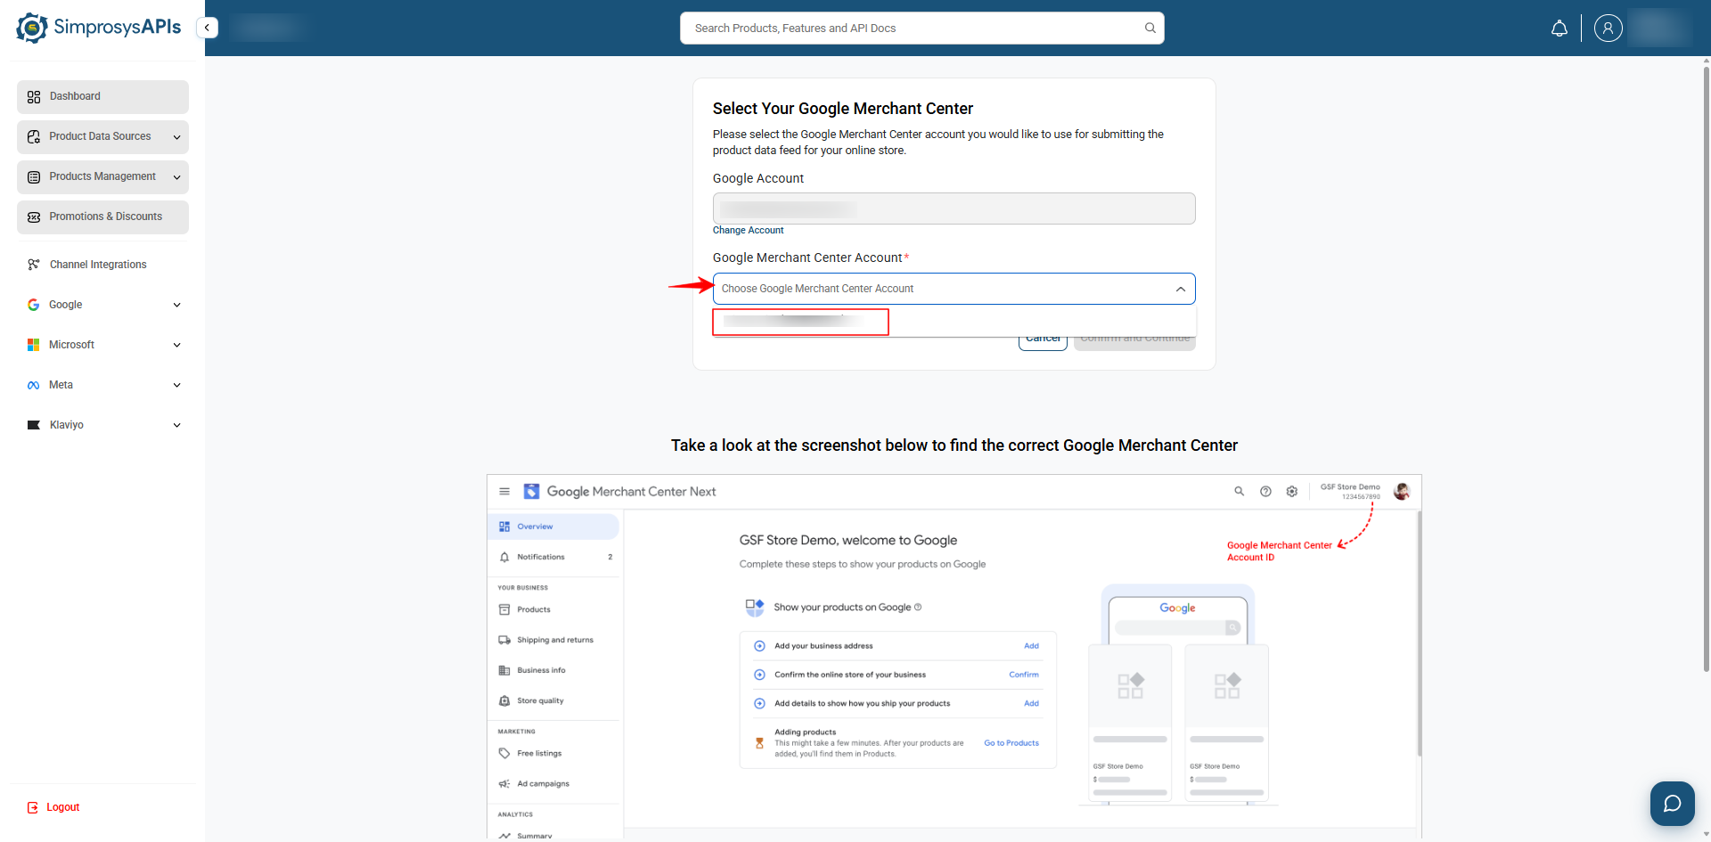Click the Dashboard grid icon
The image size is (1711, 842).
[34, 97]
